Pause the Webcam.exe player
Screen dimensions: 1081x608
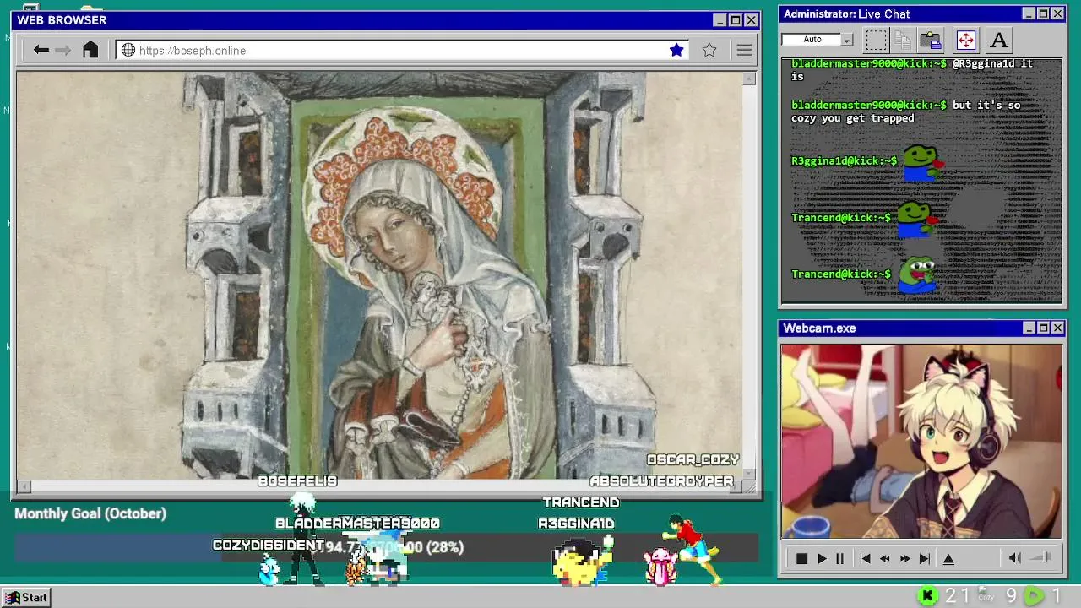839,558
